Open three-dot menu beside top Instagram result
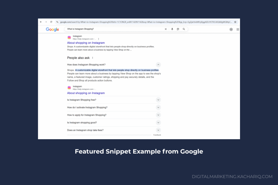Viewport: 278px width, 185px height. [x=99, y=39]
